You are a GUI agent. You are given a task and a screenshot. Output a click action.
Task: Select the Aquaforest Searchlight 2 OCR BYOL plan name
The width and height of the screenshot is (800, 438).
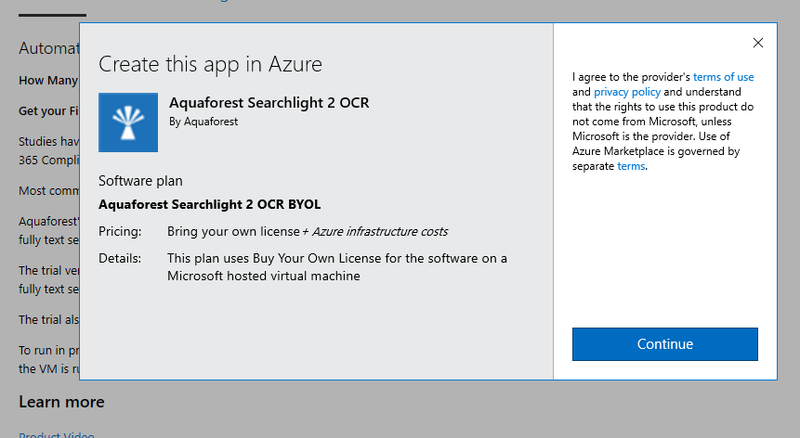pos(210,204)
